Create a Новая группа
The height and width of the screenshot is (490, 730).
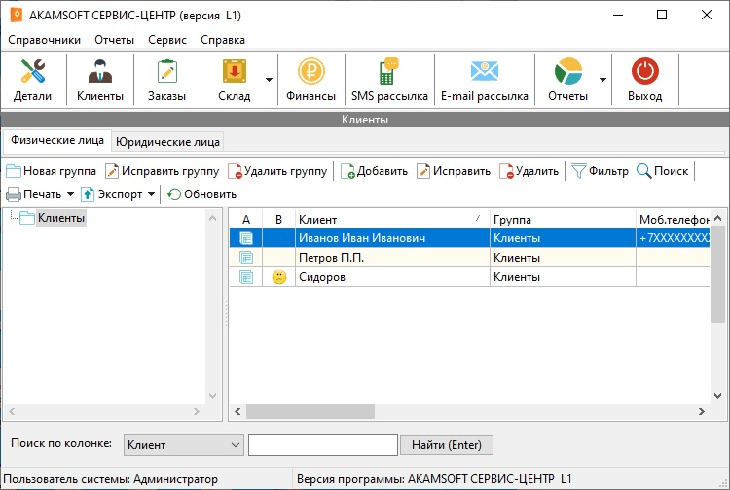point(52,171)
